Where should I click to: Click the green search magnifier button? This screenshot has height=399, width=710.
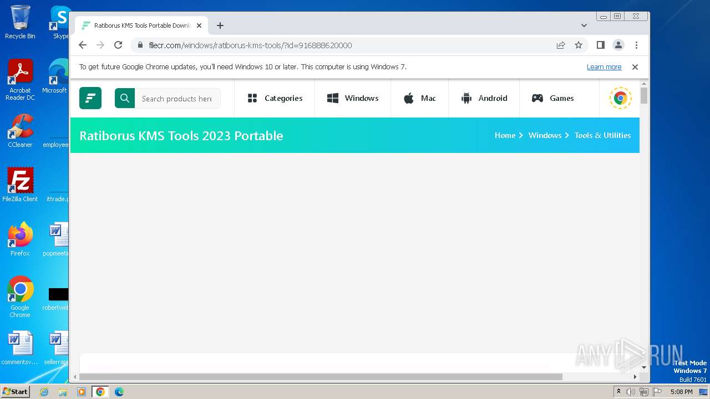click(125, 98)
